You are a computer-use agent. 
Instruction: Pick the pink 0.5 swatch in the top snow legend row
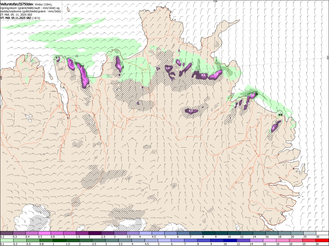[x=44, y=233]
